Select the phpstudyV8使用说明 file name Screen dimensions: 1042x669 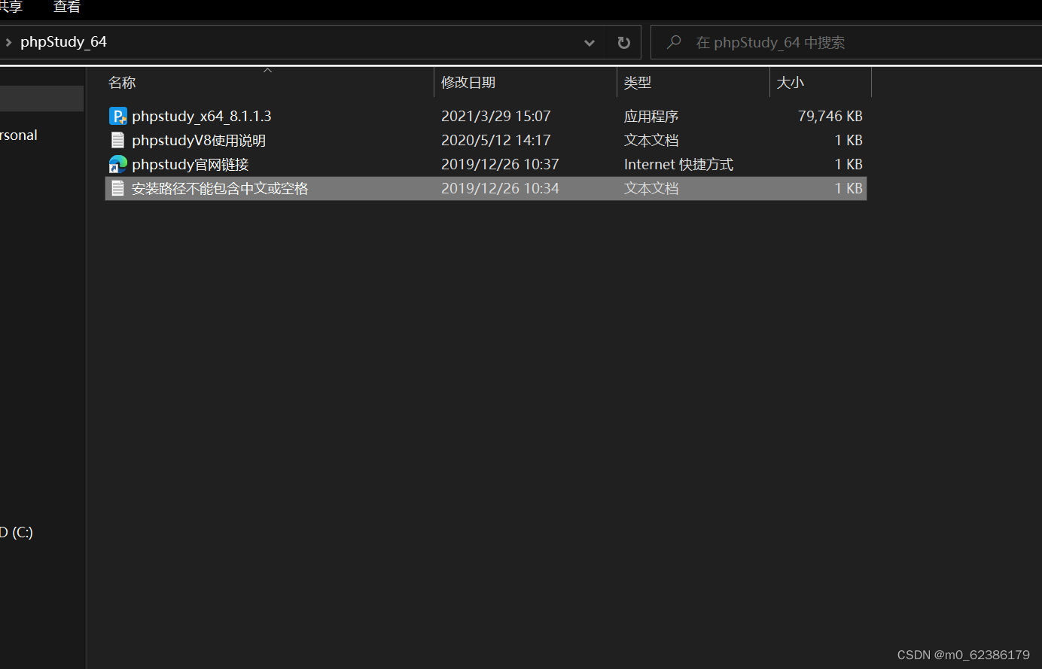199,140
